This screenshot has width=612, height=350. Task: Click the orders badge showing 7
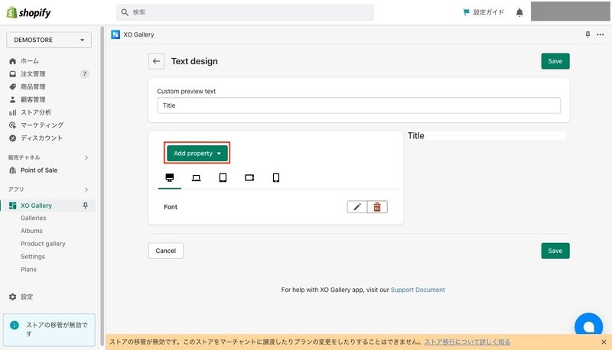(85, 74)
